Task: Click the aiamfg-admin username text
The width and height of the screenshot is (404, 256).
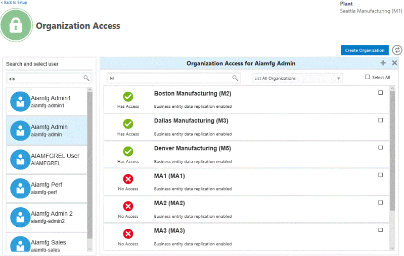Action: pyautogui.click(x=47, y=135)
